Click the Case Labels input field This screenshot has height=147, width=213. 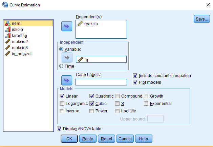click(101, 82)
